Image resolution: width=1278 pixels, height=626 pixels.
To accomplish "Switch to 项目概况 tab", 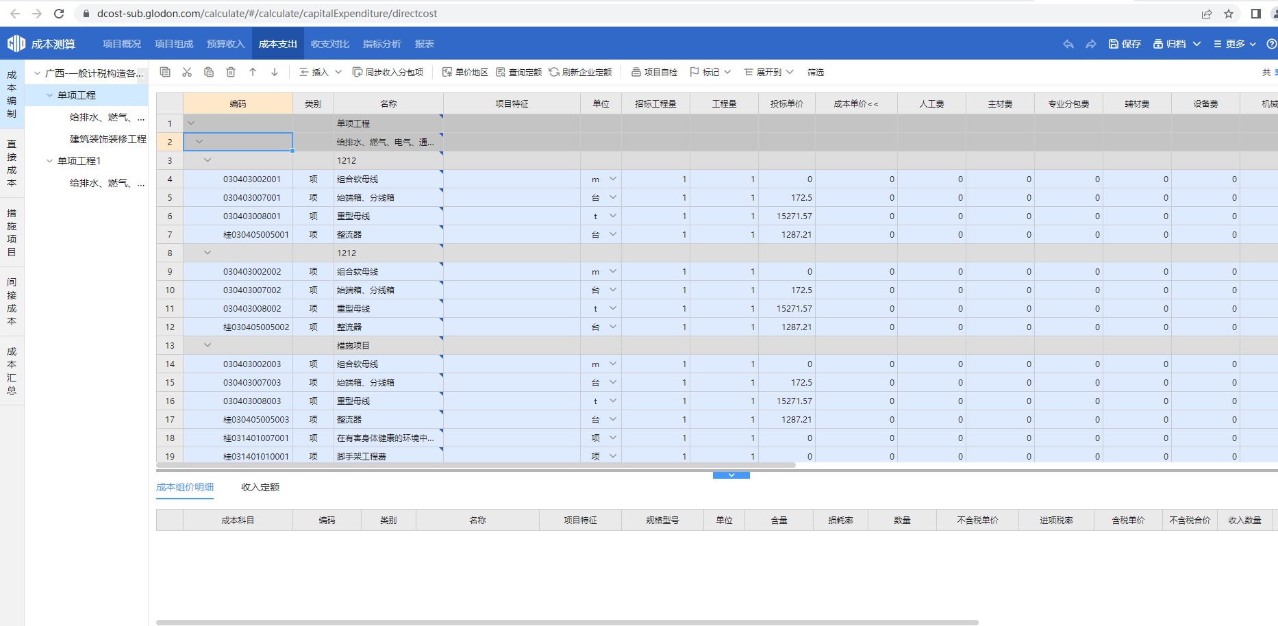I will (x=122, y=44).
